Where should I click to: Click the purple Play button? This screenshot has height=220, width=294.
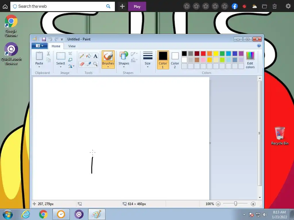(137, 6)
